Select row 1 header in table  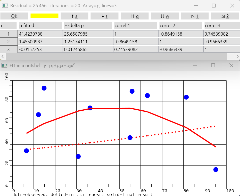click(x=9, y=34)
